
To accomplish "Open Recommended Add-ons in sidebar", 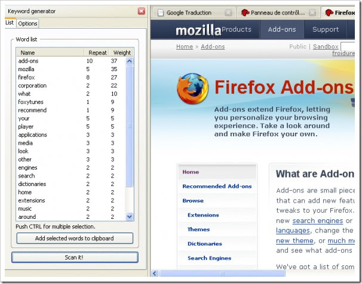I will 217,187.
